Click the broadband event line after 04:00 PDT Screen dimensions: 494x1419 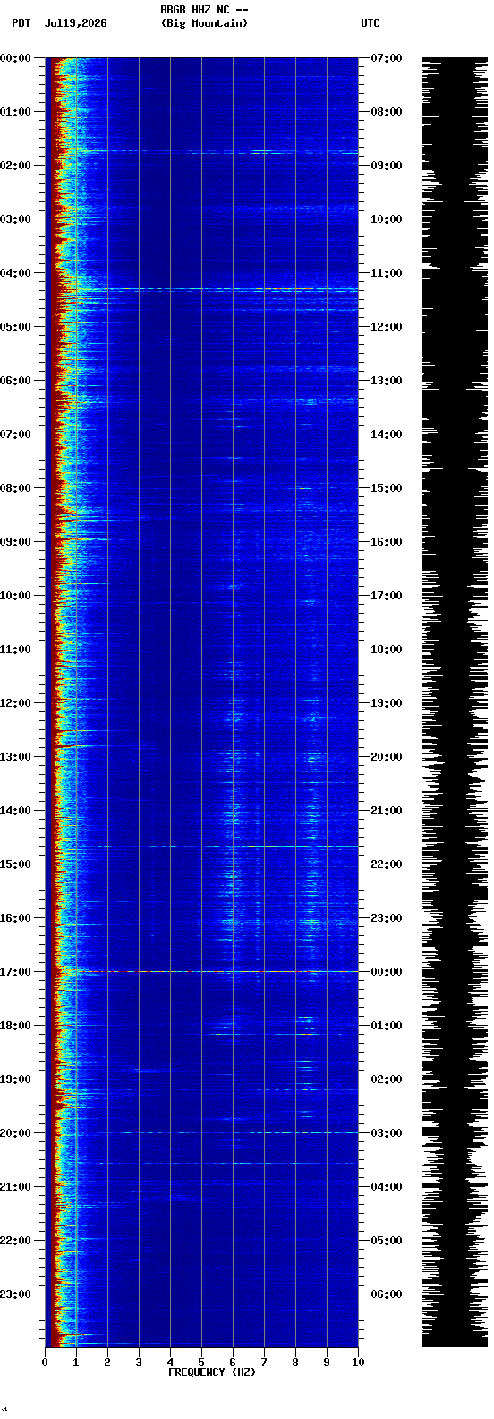tap(201, 289)
